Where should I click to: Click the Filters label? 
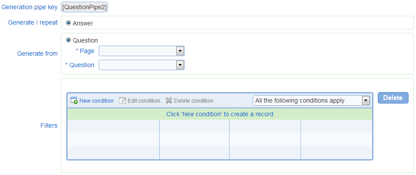point(49,125)
